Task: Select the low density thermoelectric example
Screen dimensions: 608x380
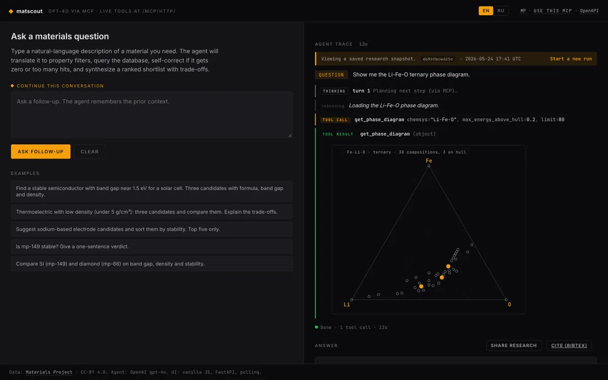Action: pos(152,212)
